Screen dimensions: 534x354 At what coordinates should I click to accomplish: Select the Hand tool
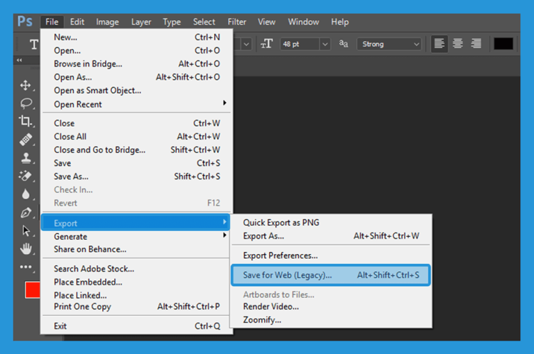point(26,249)
